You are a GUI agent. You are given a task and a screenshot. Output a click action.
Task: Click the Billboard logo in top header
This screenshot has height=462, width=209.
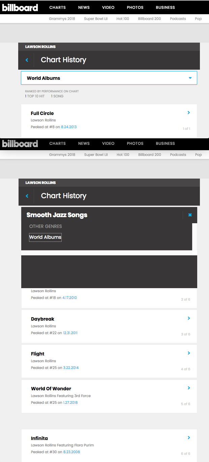[x=20, y=7]
